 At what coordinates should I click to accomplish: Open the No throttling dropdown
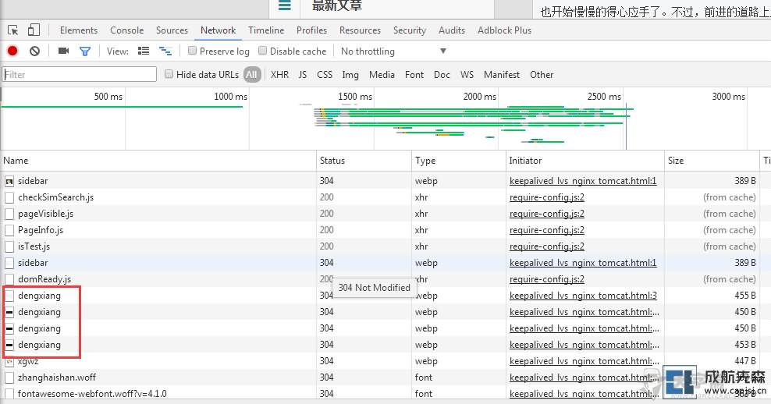pyautogui.click(x=393, y=51)
